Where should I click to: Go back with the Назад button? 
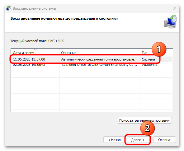click(114, 140)
